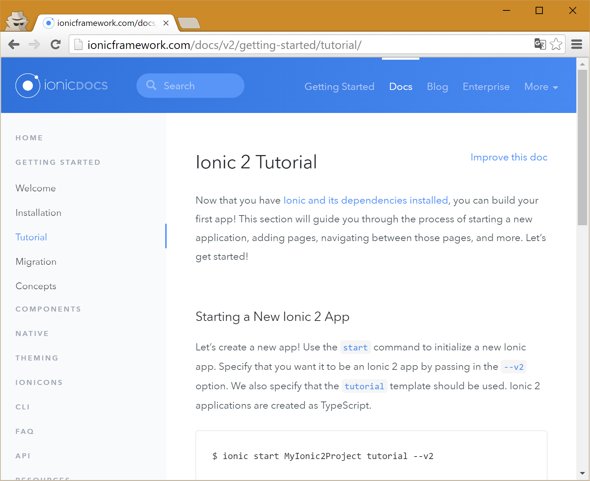Open the Concepts sidebar link
Screen dimensions: 590x481
36,286
